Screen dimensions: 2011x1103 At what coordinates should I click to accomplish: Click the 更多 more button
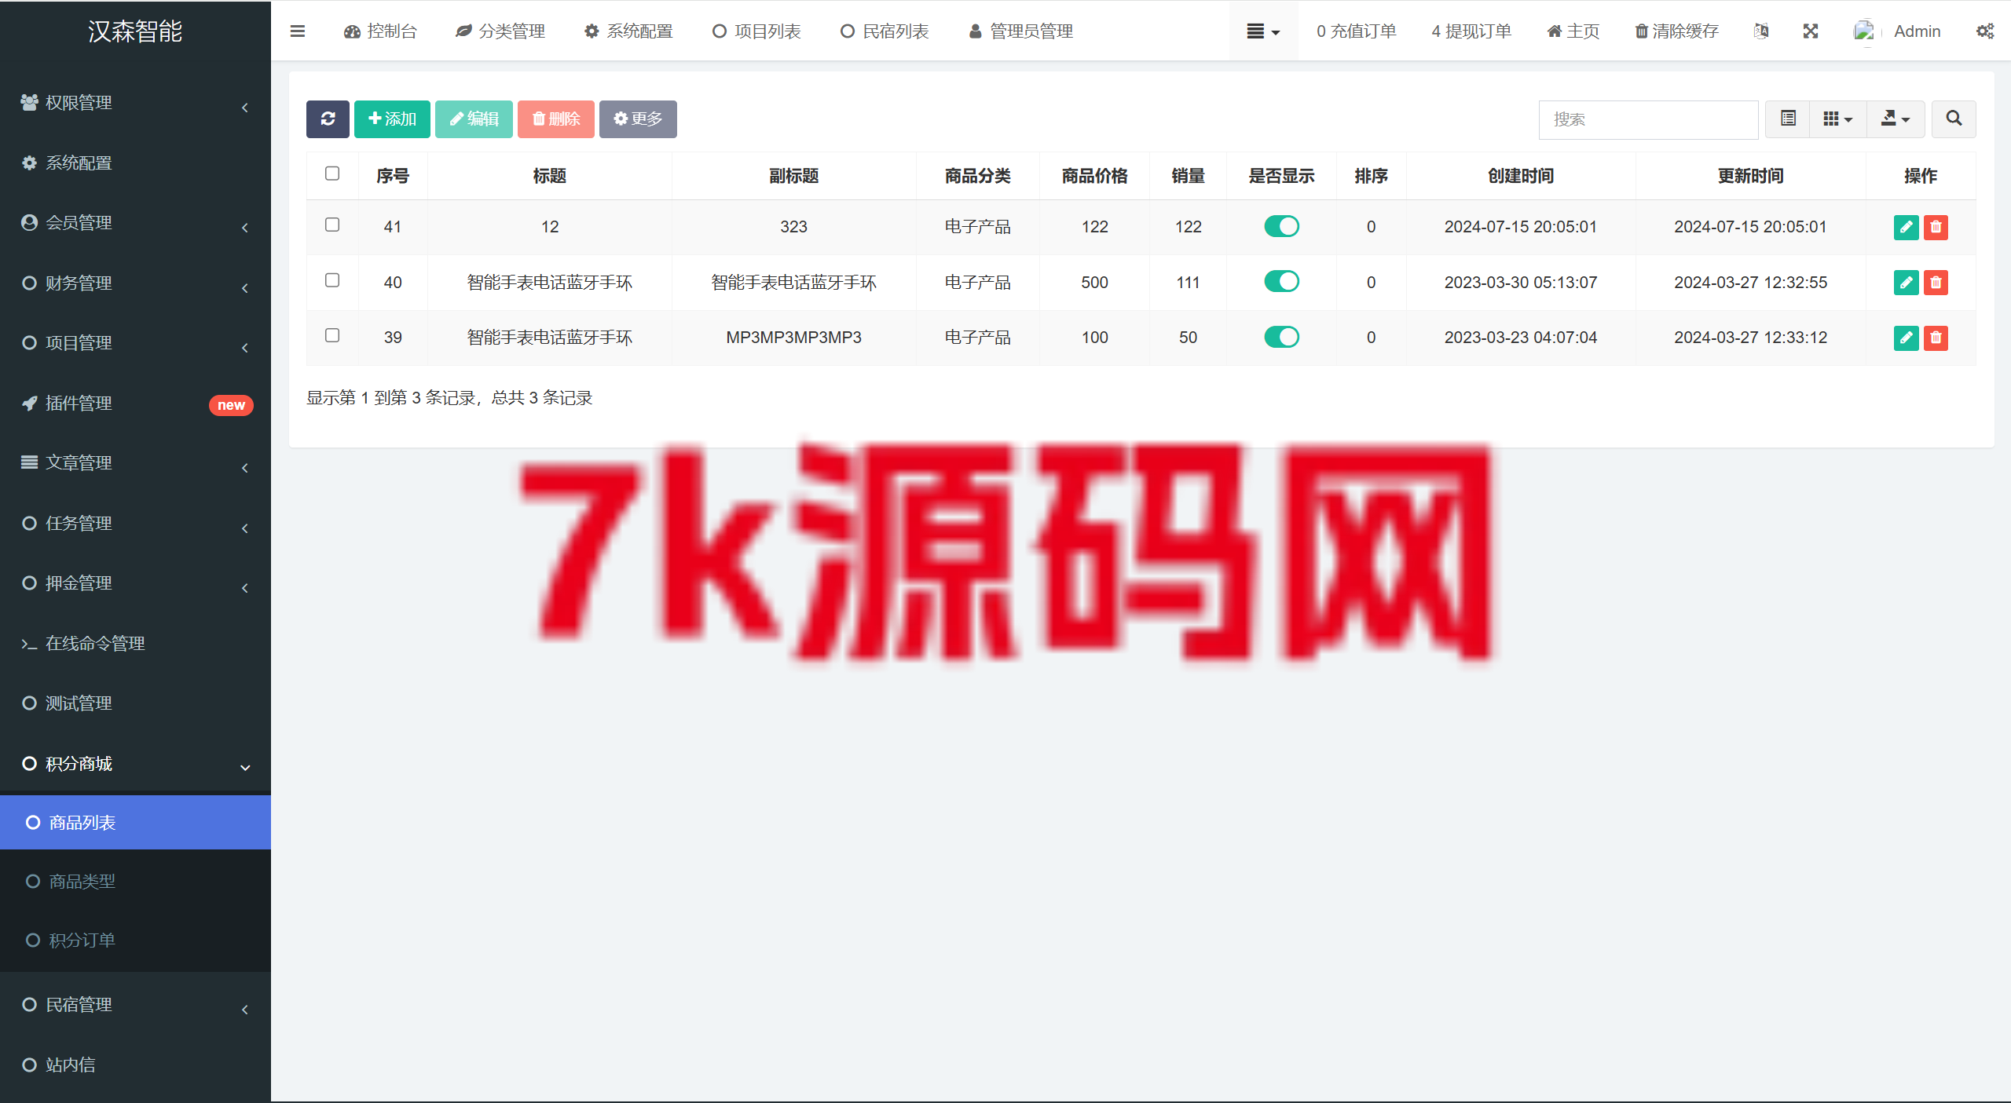(x=638, y=119)
